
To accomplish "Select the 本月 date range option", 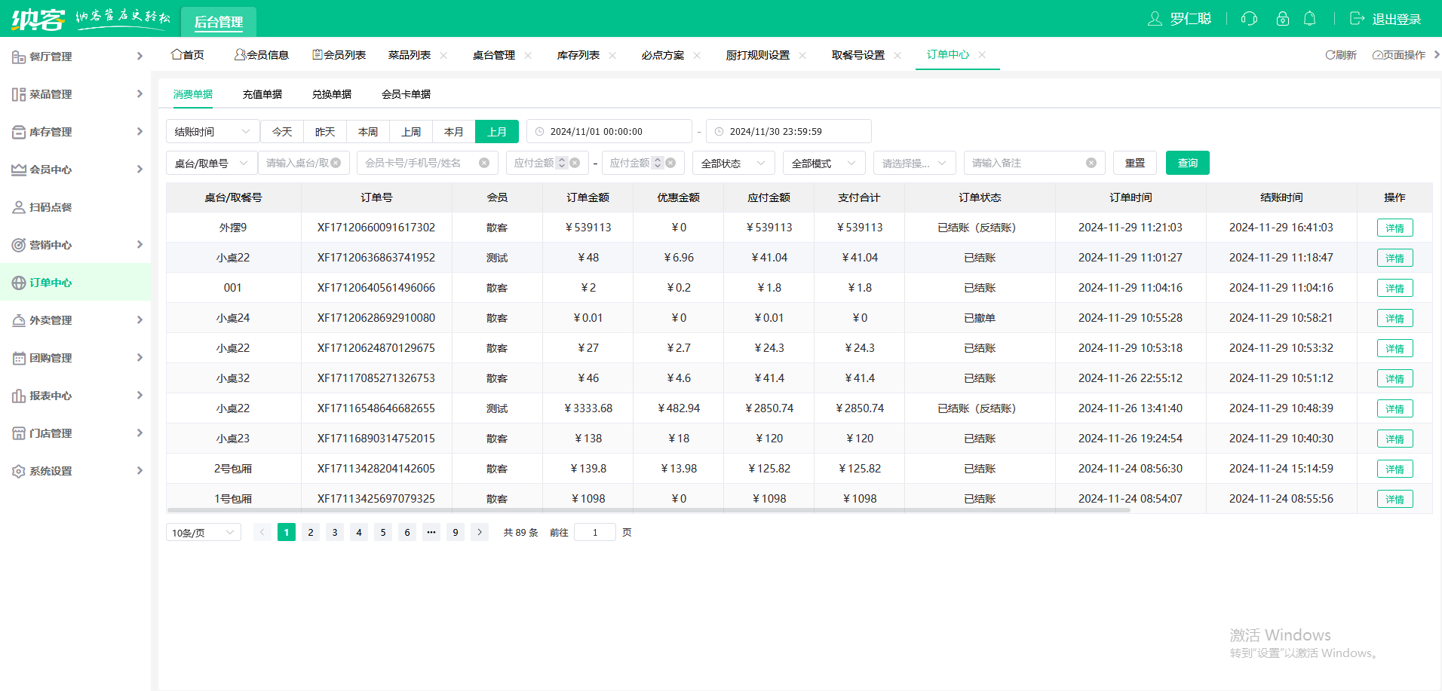I will click(453, 132).
